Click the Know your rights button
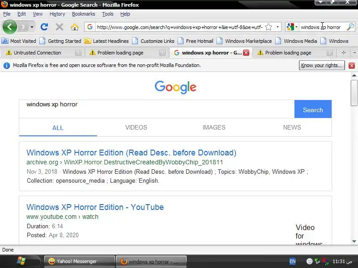The height and width of the screenshot is (268, 358). click(322, 65)
